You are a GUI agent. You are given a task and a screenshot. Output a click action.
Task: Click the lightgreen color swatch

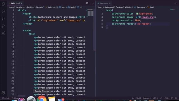pyautogui.click(x=137, y=14)
